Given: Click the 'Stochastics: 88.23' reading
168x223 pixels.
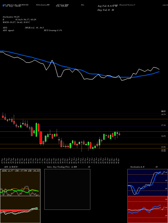Looking at the screenshot, I should coord(11,17).
